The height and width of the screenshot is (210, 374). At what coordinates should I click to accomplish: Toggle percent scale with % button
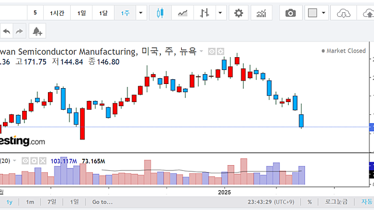[x=310, y=202]
